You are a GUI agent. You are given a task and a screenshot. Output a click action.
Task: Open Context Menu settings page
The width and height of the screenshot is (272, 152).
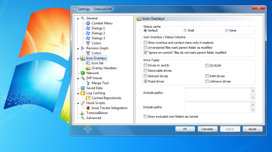tap(102, 23)
